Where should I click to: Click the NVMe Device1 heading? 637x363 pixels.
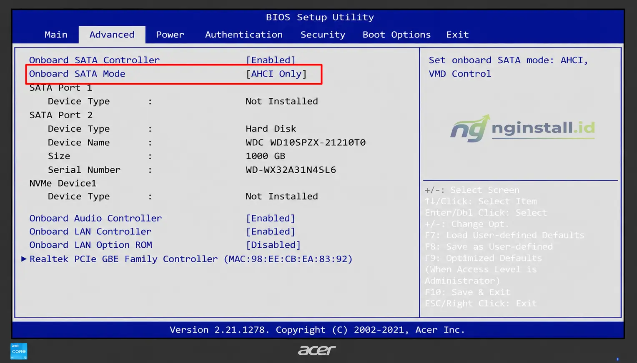(63, 183)
